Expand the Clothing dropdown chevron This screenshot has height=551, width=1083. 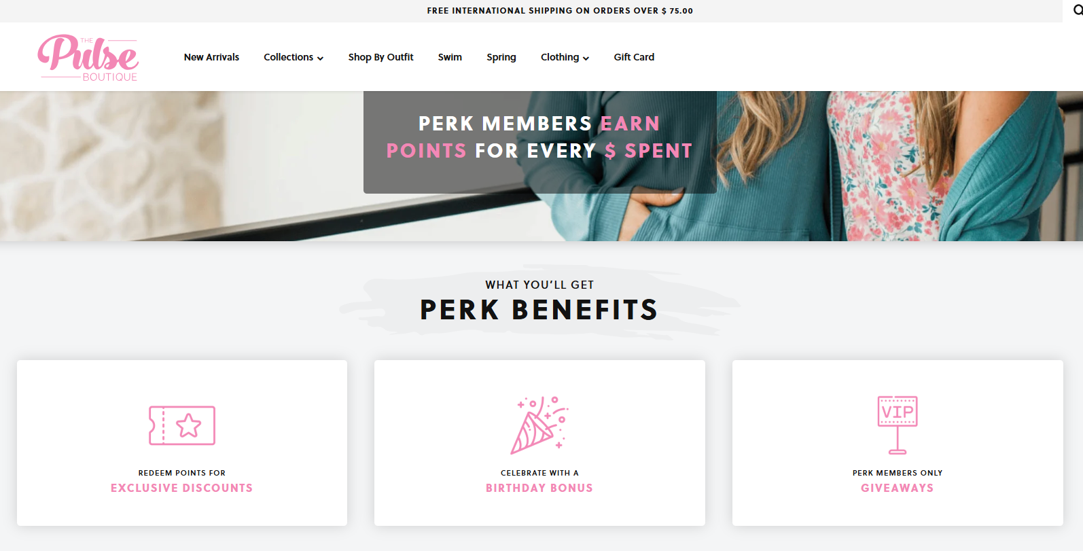pyautogui.click(x=586, y=58)
